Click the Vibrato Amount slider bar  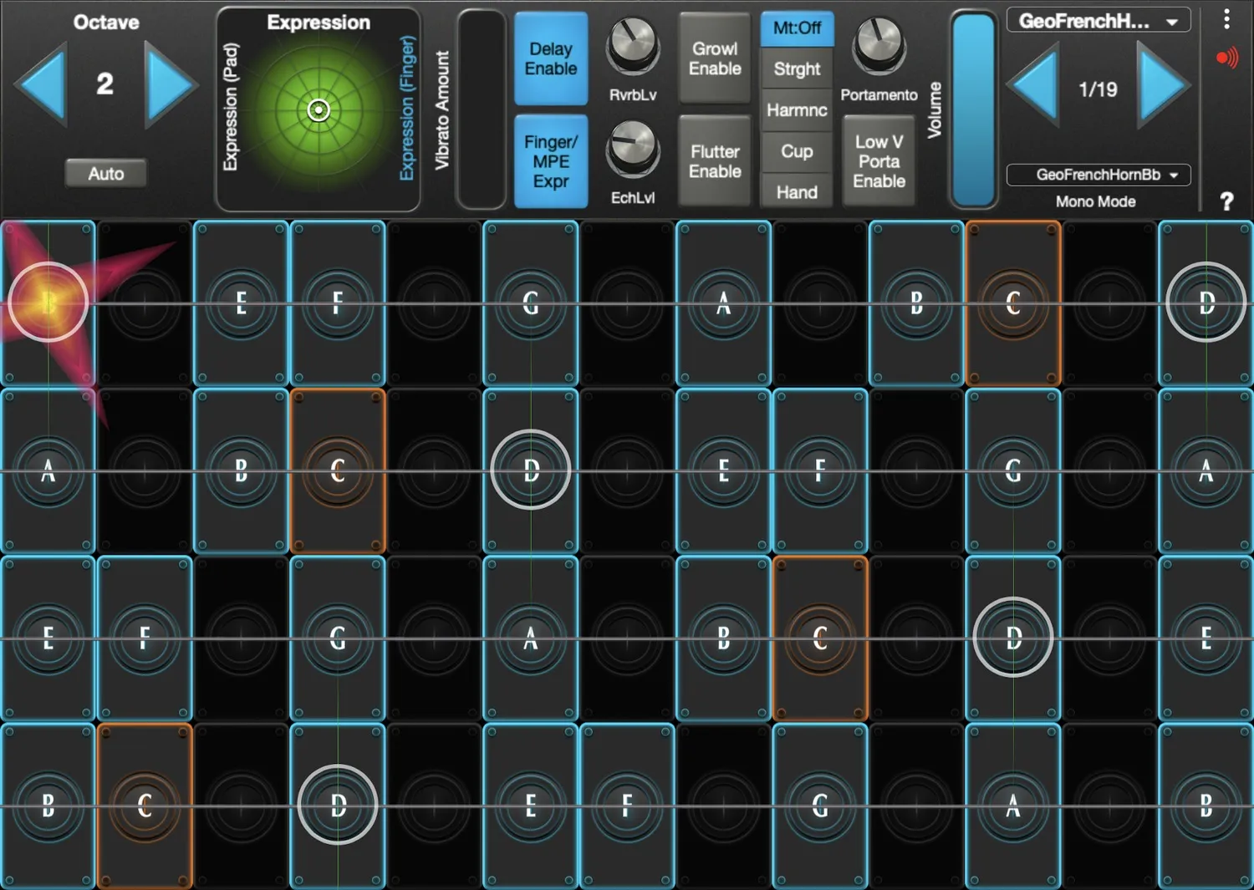click(x=482, y=109)
